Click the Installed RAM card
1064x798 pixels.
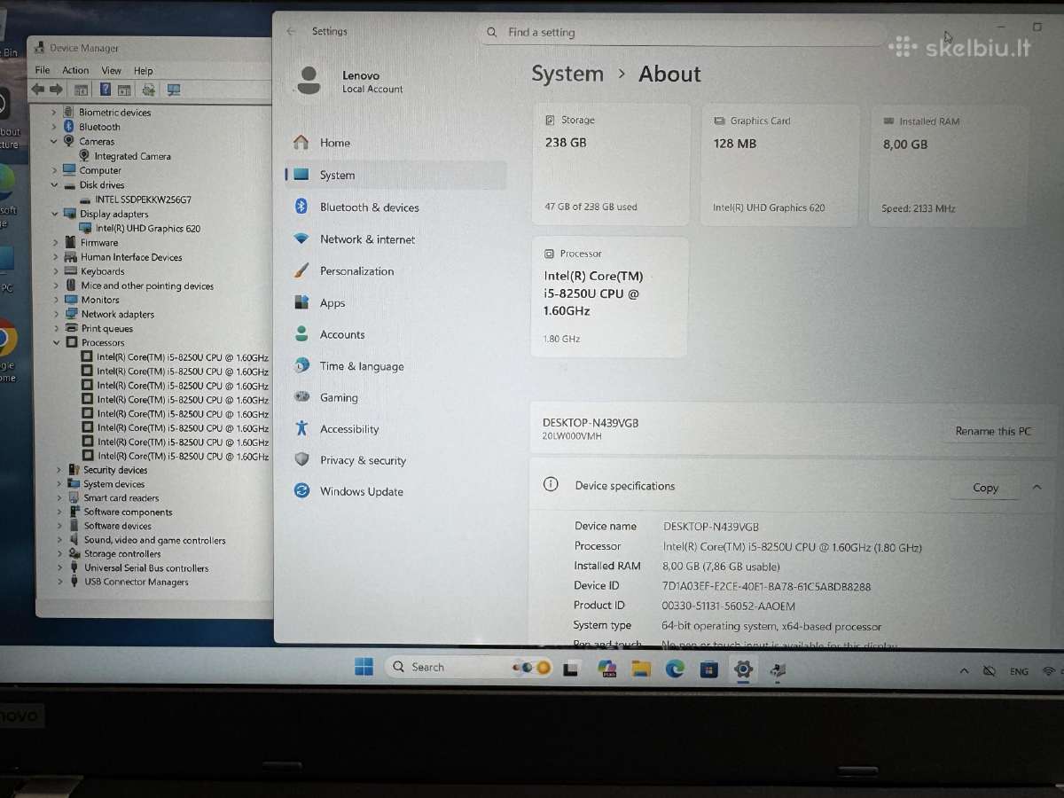pos(949,166)
